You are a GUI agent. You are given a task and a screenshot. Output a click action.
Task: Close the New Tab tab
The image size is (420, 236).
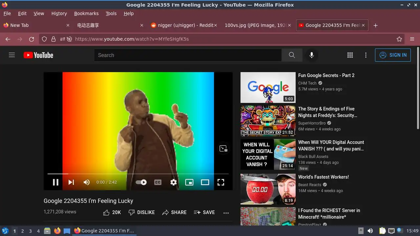coord(68,25)
